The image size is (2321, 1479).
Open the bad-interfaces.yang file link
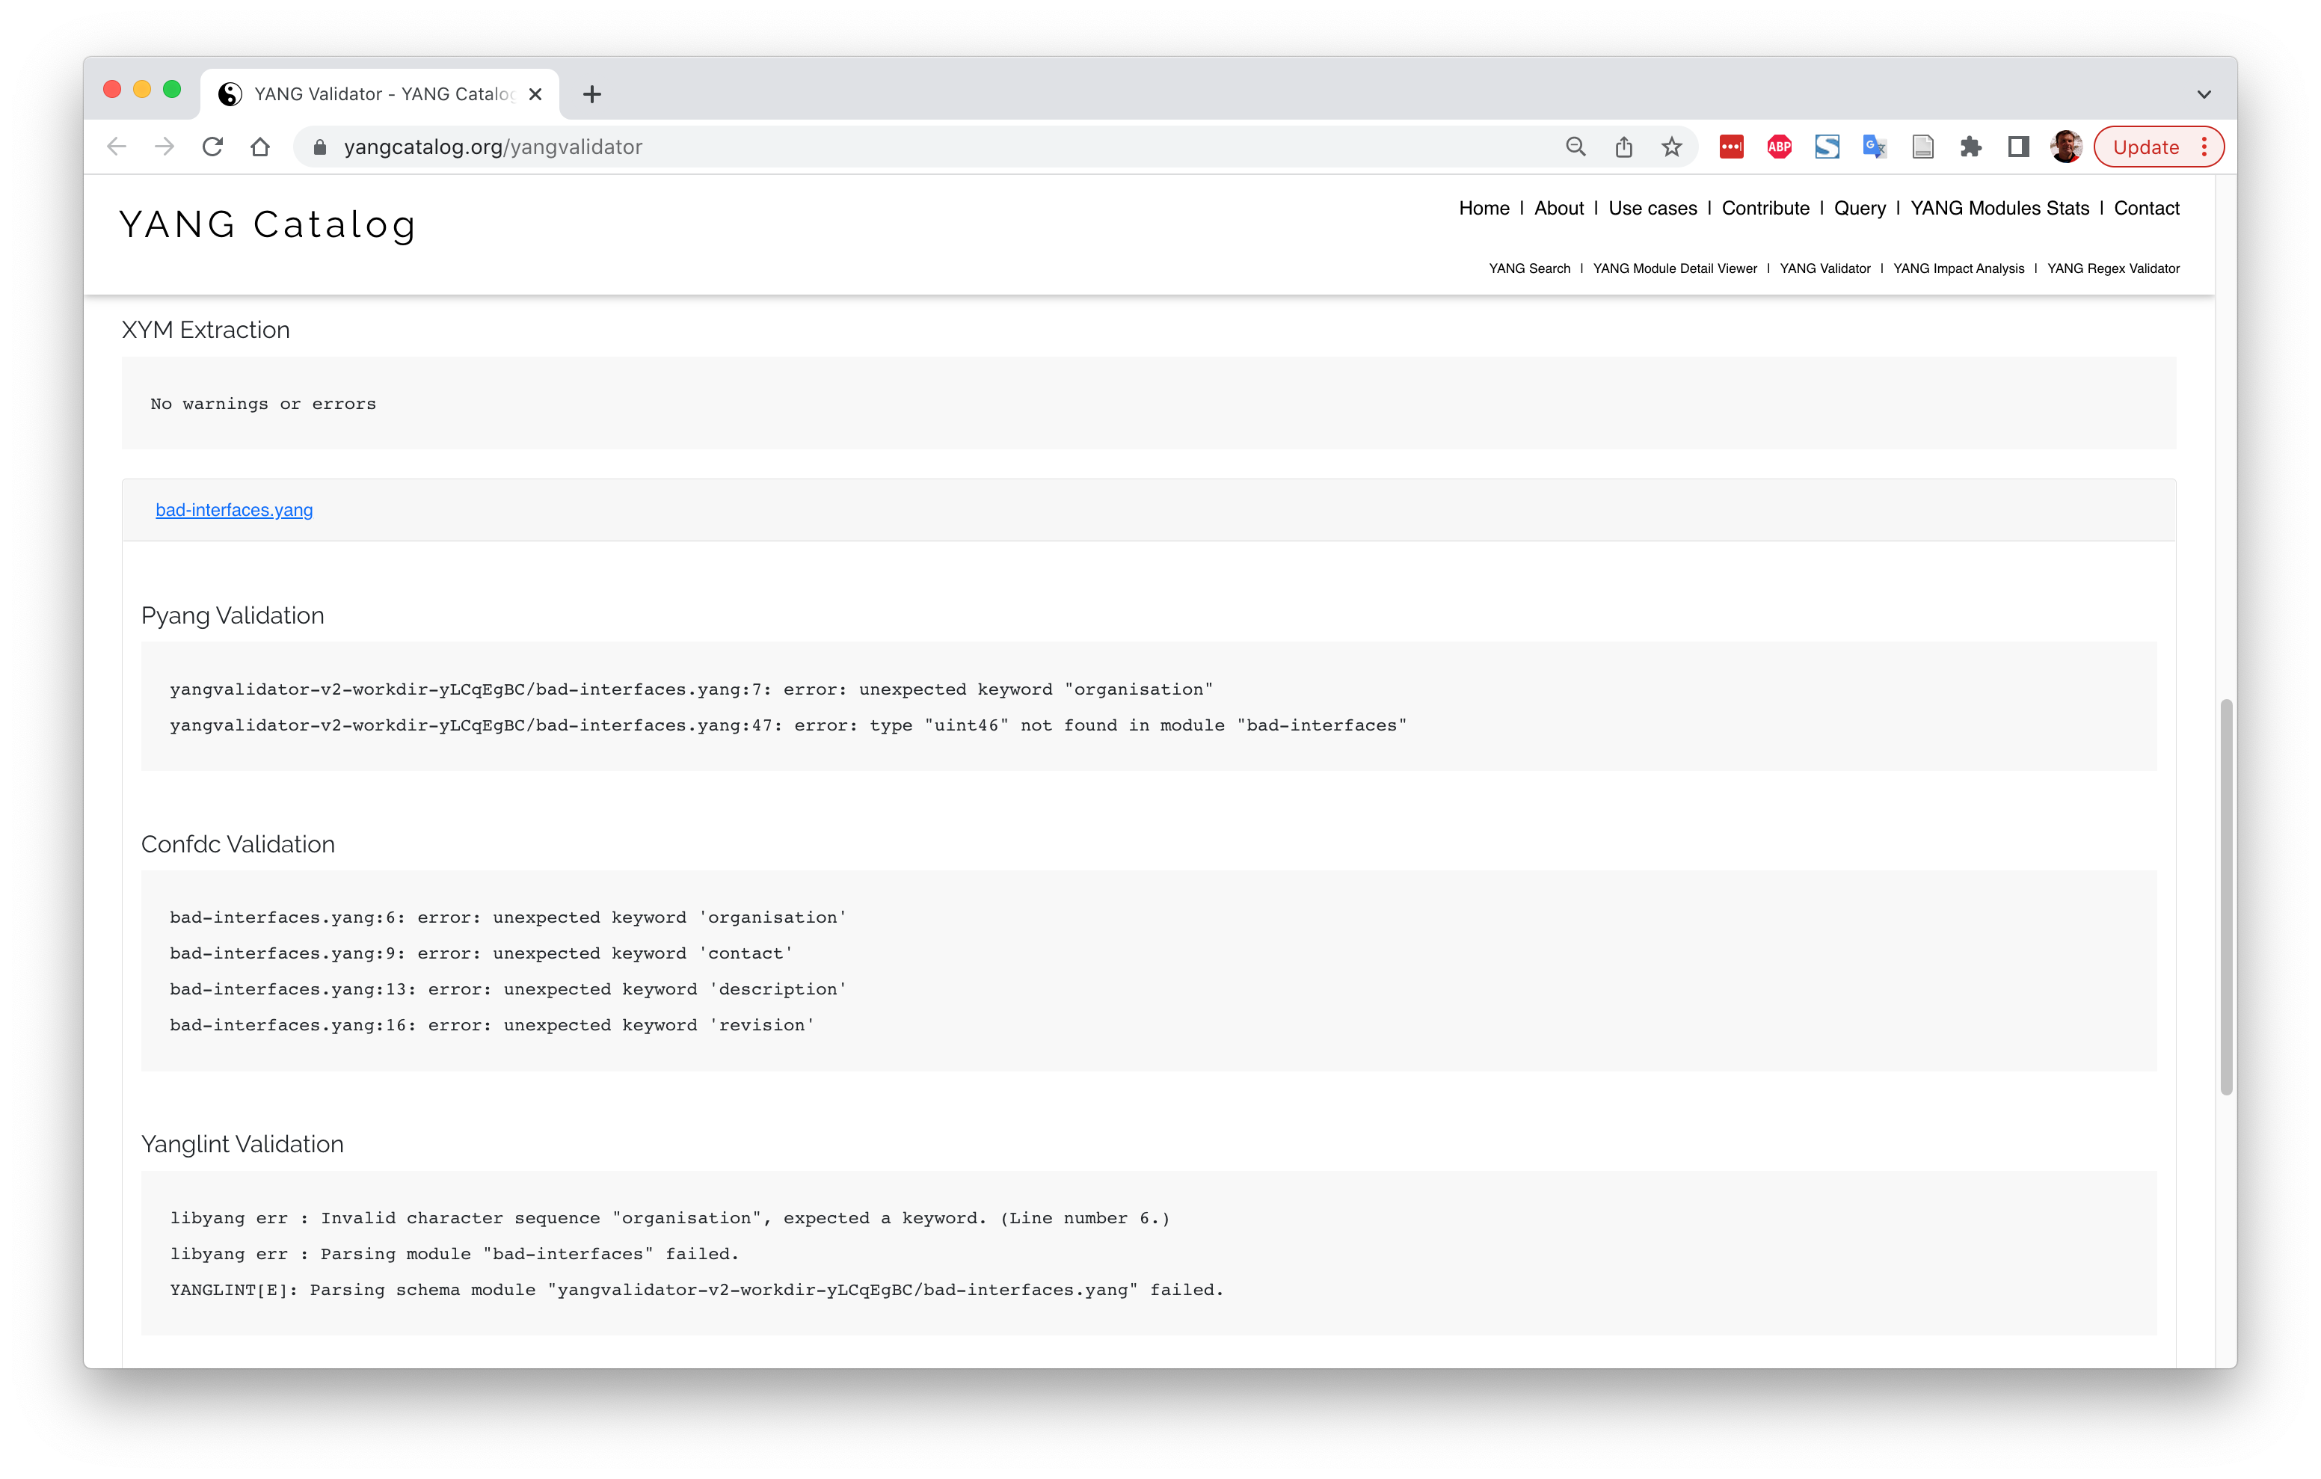click(234, 510)
